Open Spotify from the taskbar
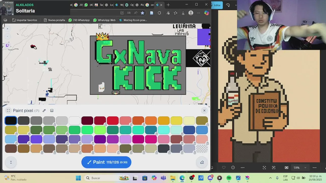326x183 pixels. (x=229, y=178)
